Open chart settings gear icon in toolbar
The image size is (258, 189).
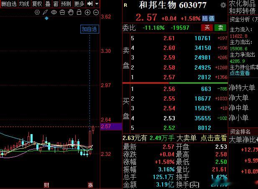(37, 13)
